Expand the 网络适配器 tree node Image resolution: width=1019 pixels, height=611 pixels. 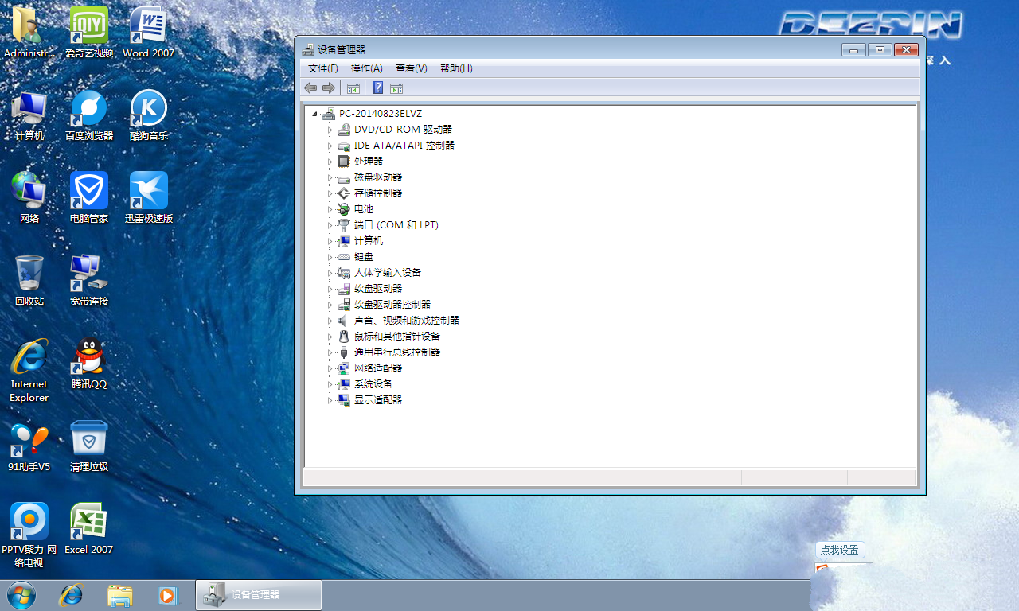[x=330, y=368]
